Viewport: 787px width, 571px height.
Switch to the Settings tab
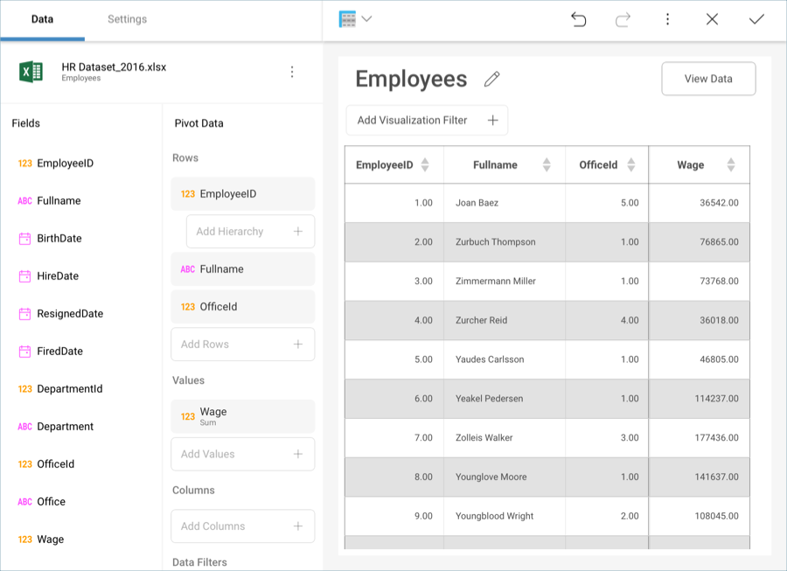(127, 19)
